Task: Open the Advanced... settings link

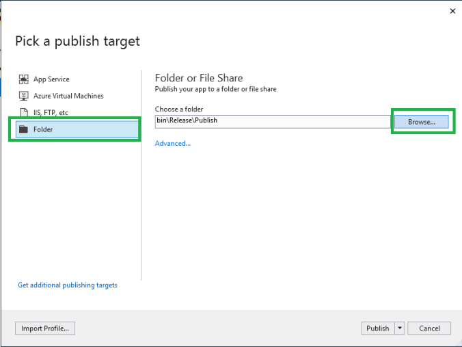Action: click(173, 143)
